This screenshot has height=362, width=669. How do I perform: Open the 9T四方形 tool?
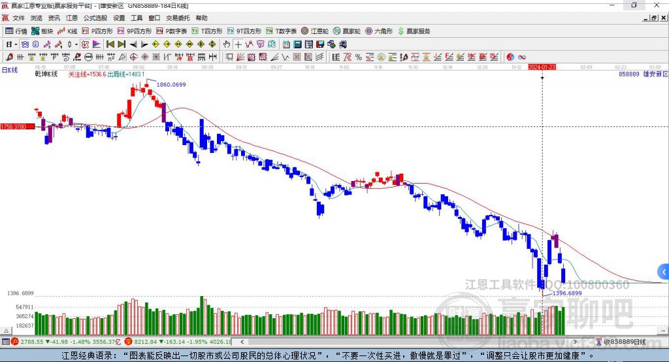pyautogui.click(x=244, y=31)
